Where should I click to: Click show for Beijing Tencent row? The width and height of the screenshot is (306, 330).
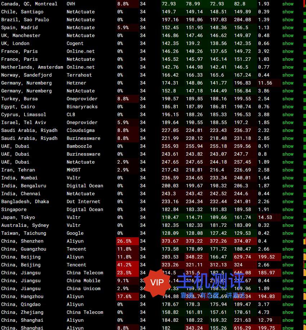point(288,265)
